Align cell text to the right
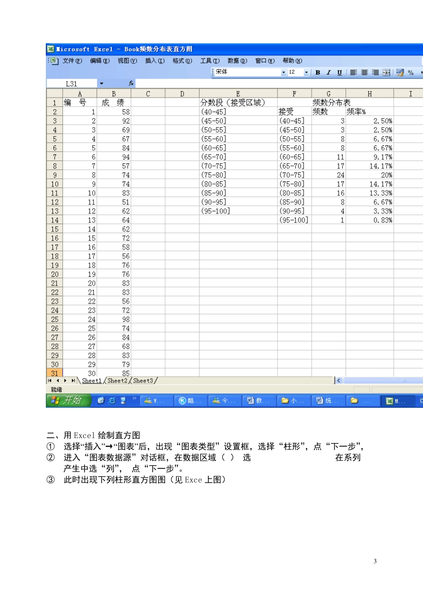Viewport: 423px width, 599px height. pos(375,73)
